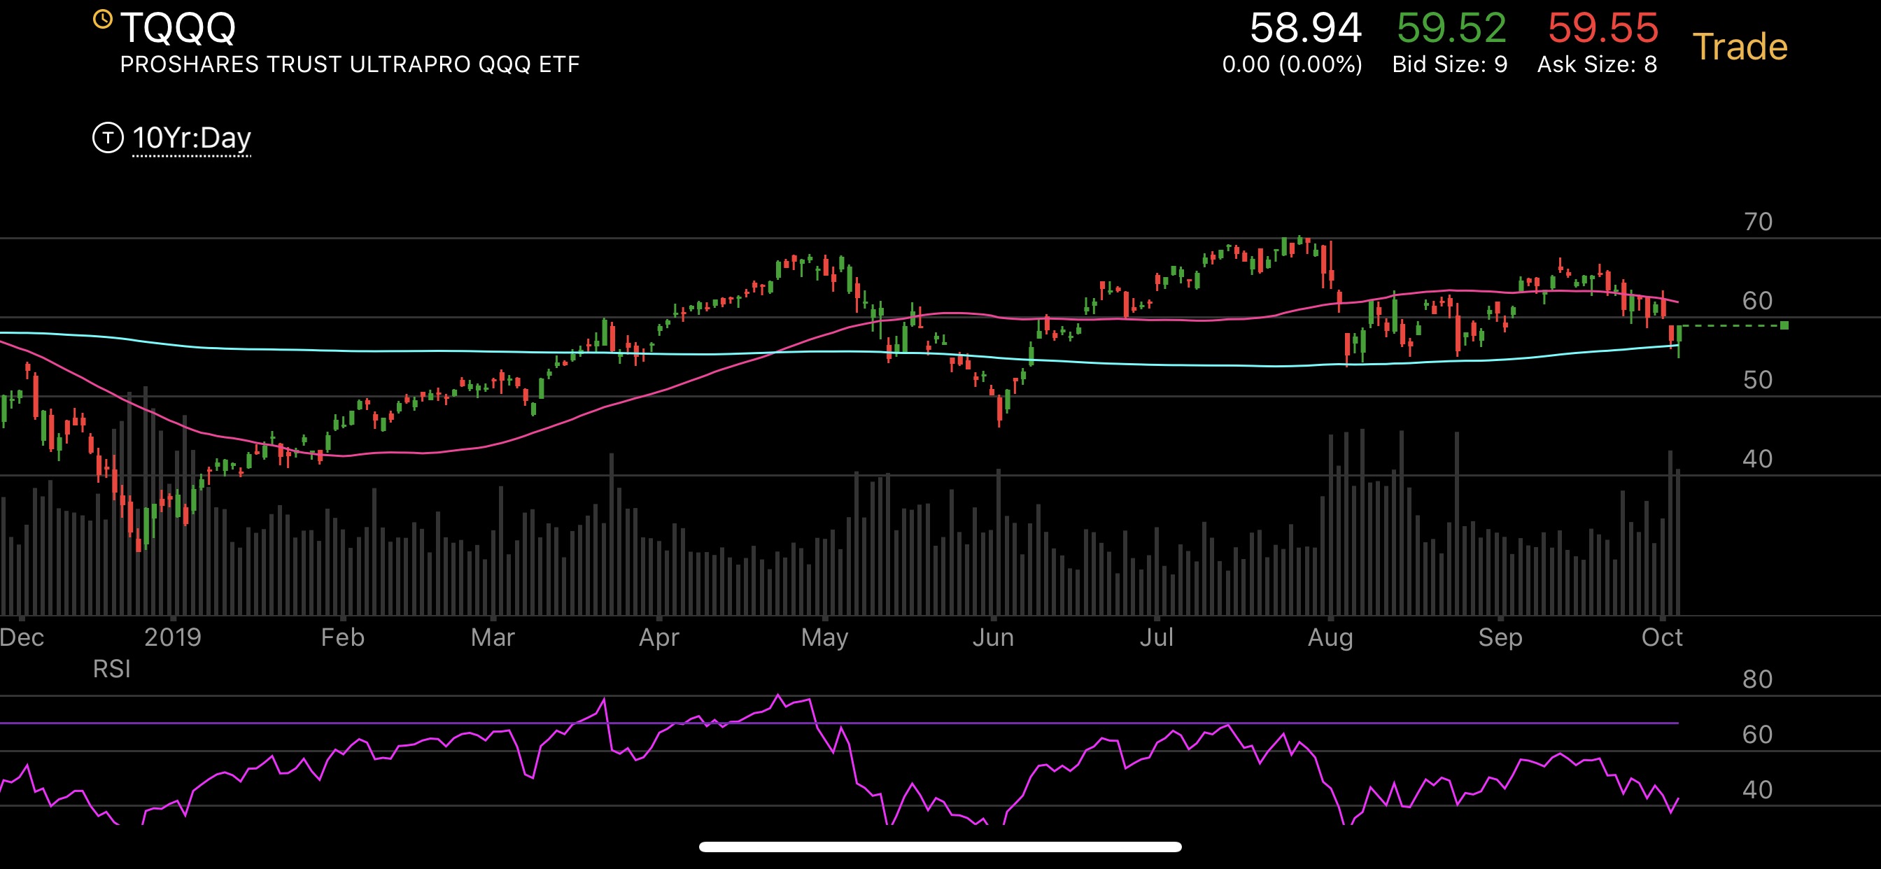Tap the Oct label on time axis
The height and width of the screenshot is (869, 1881).
coord(1662,637)
